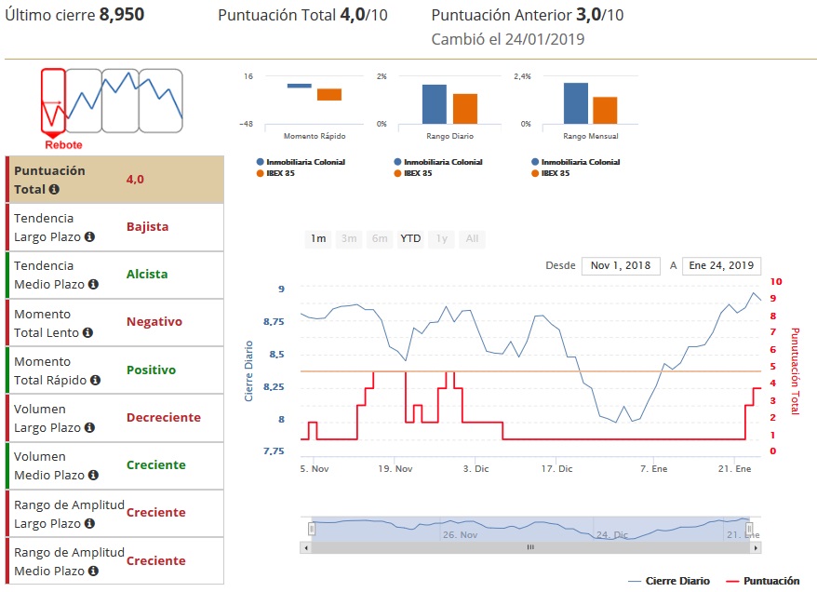The width and height of the screenshot is (817, 592).
Task: Show info for Momento Total Lento
Action: [x=87, y=332]
